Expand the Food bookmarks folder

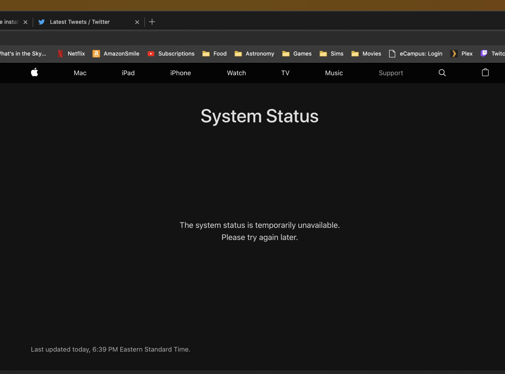(x=215, y=54)
